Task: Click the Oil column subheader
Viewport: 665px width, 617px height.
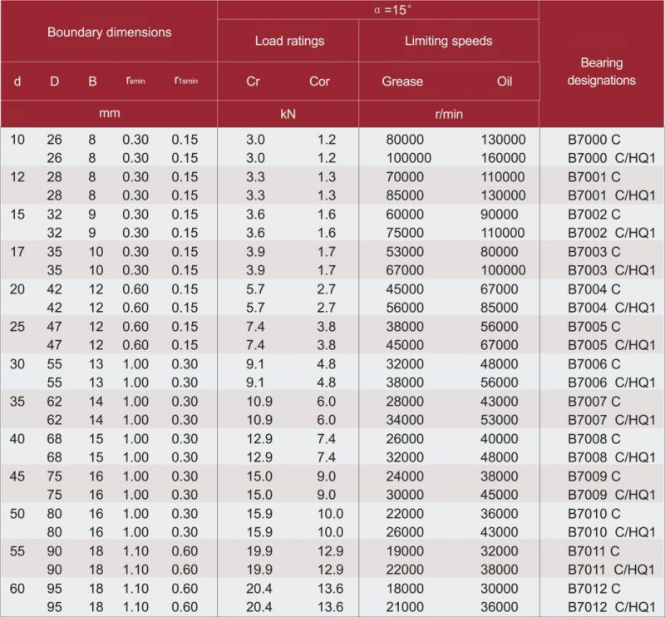Action: [x=505, y=81]
